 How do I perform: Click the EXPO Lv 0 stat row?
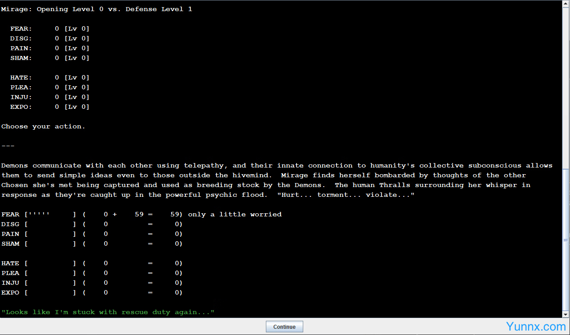[x=50, y=107]
